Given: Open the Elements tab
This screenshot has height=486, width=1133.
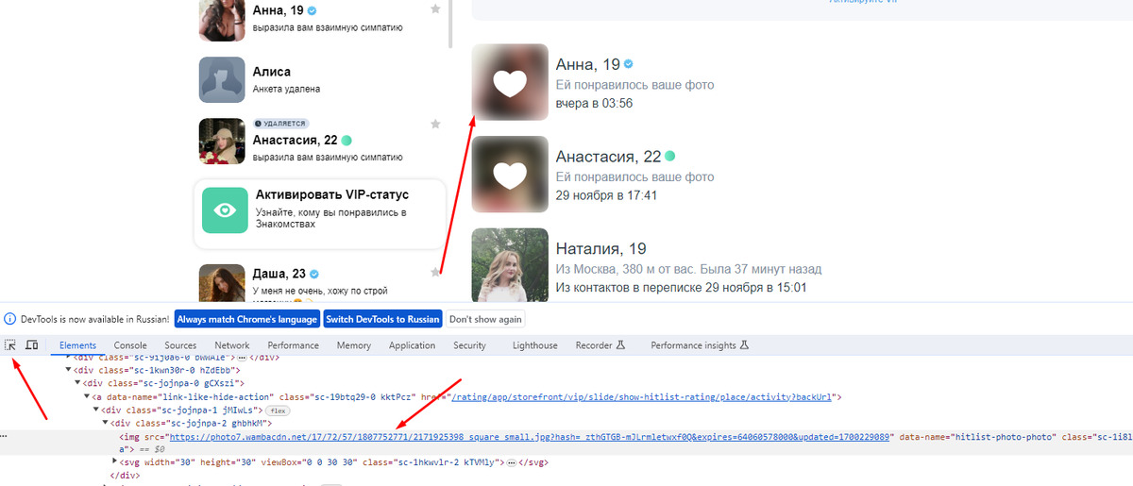Looking at the screenshot, I should pyautogui.click(x=78, y=345).
